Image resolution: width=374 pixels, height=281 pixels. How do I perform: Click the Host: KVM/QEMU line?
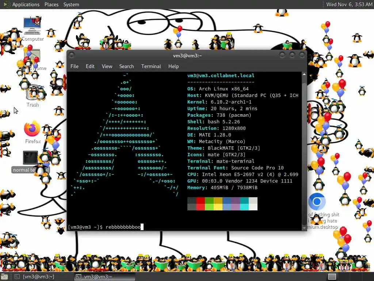(243, 95)
